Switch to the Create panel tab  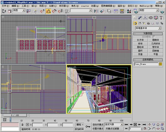pos(135,18)
